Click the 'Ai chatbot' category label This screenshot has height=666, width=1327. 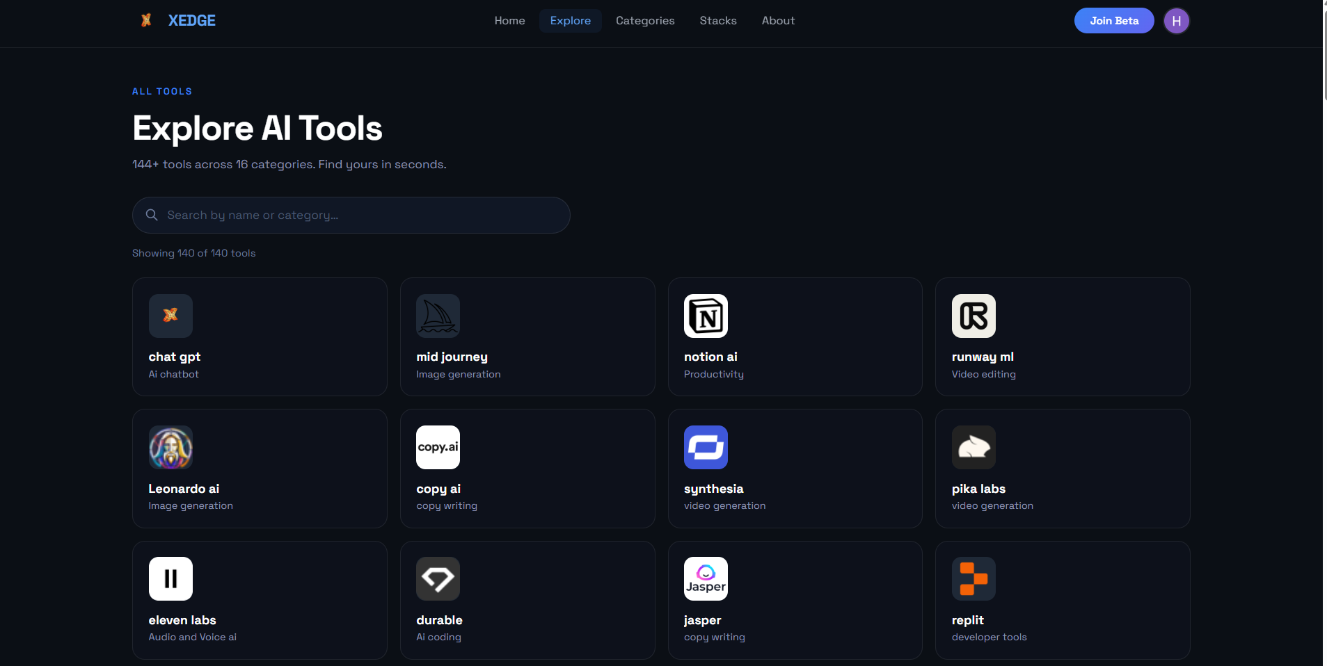click(173, 374)
